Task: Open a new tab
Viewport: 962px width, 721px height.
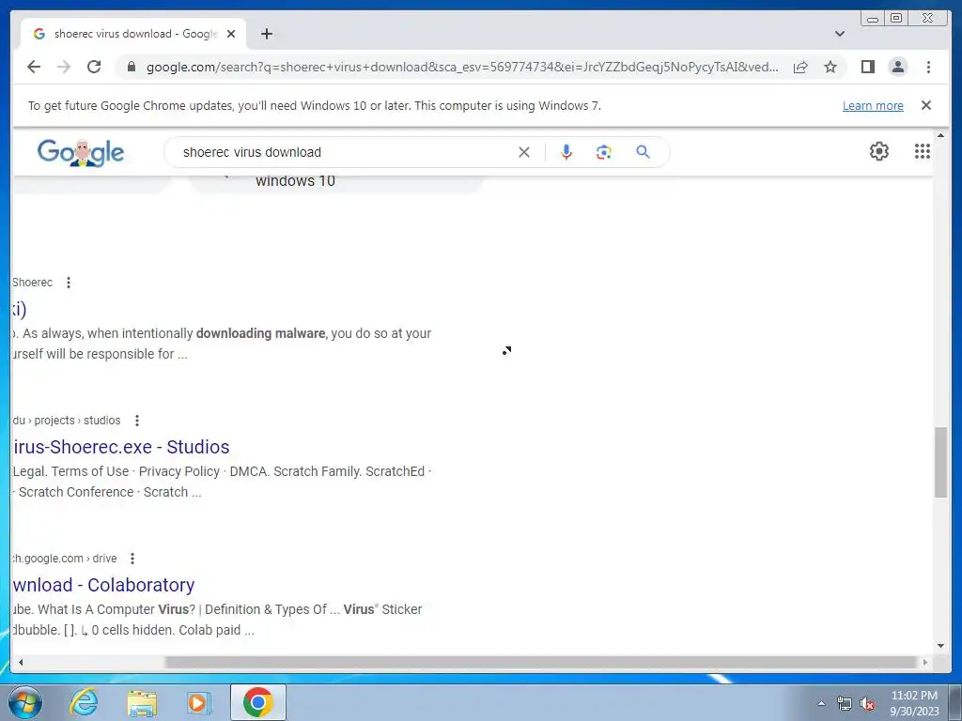Action: tap(266, 34)
